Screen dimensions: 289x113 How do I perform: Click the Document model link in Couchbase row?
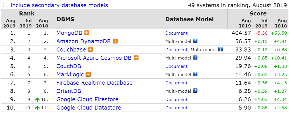click(x=176, y=50)
